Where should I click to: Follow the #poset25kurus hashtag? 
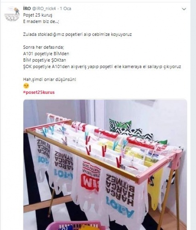coord(39,92)
